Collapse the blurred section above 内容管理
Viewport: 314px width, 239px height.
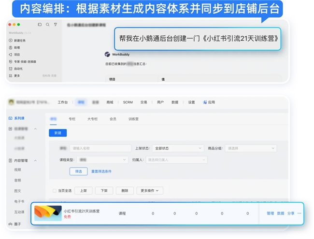coord(35,129)
